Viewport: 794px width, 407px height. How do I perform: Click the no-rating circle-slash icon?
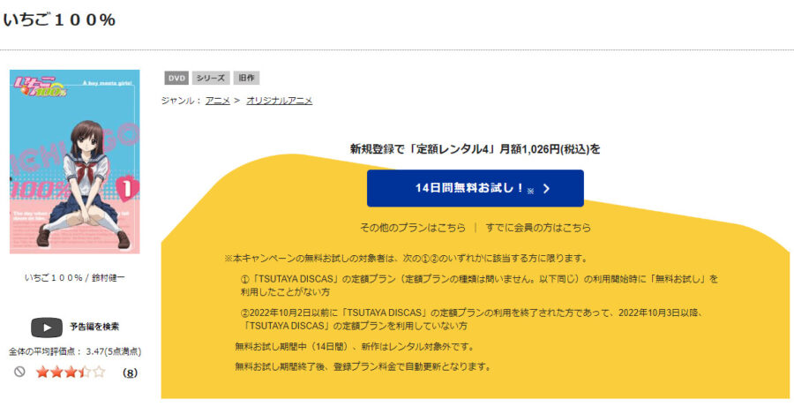(x=19, y=372)
